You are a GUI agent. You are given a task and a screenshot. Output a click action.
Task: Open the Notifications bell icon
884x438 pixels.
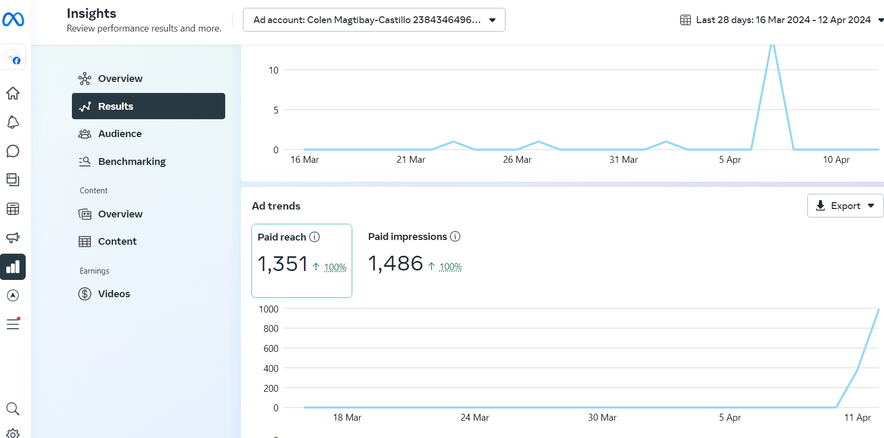tap(13, 122)
